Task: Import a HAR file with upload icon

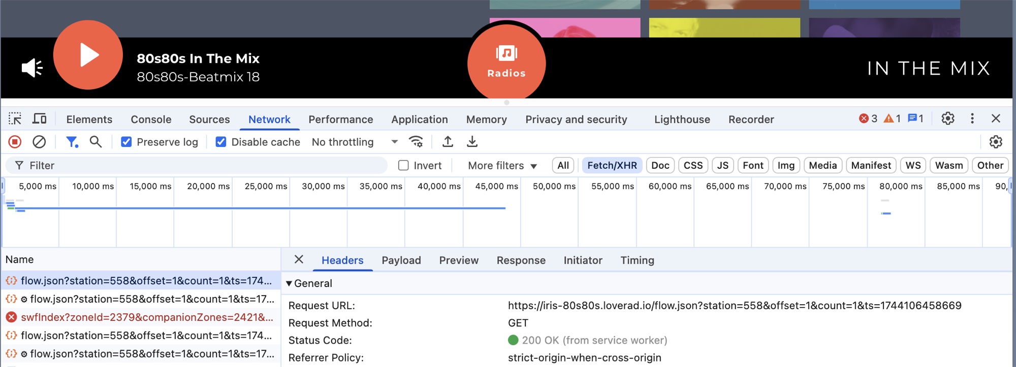Action: (x=448, y=142)
